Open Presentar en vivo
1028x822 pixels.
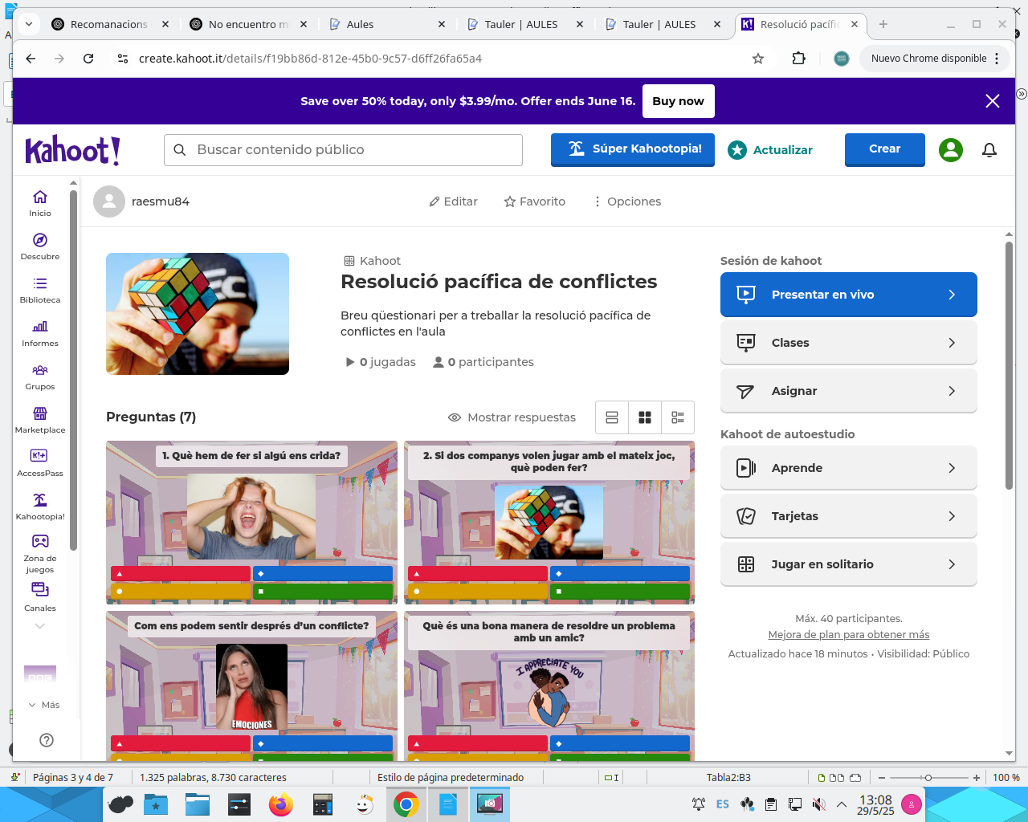(849, 295)
